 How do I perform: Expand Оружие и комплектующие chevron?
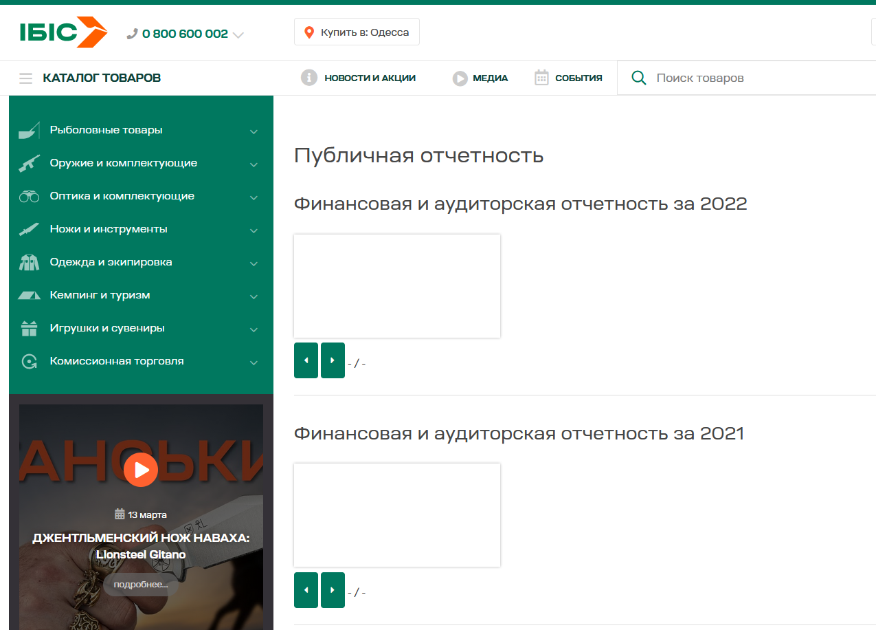254,164
